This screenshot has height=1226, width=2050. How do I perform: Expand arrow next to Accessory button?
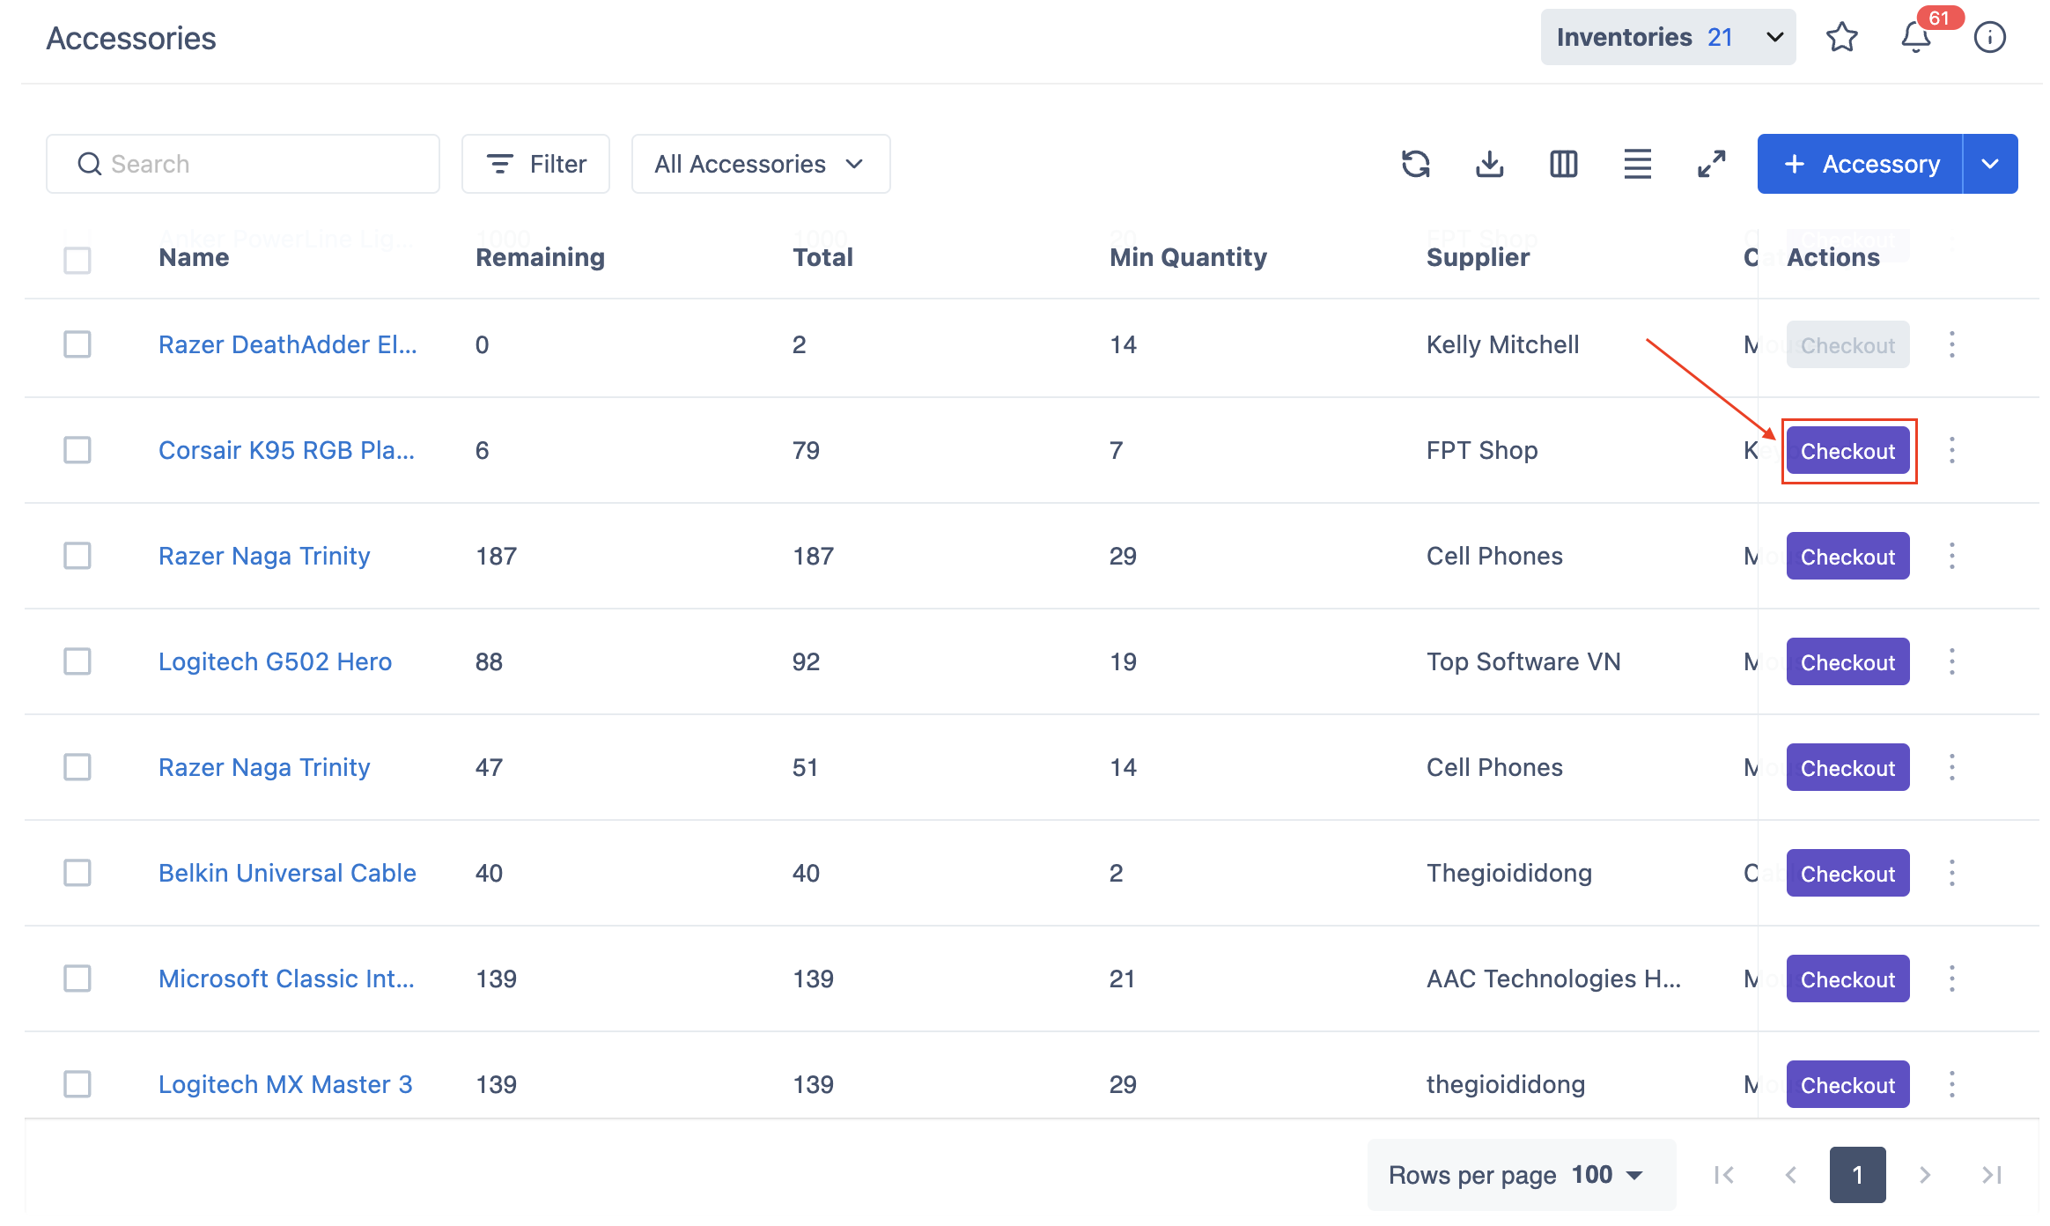1990,164
